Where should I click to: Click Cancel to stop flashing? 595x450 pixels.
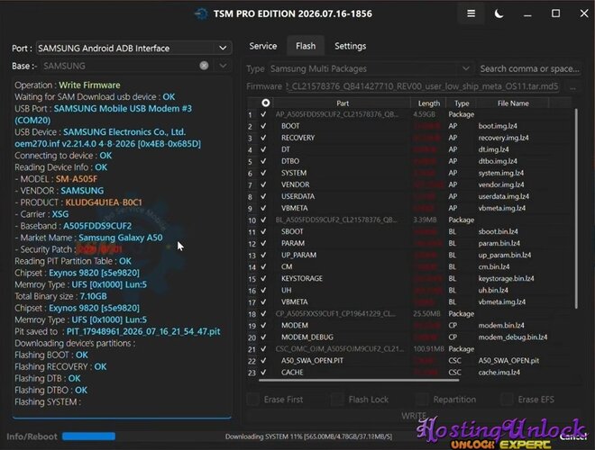(572, 436)
